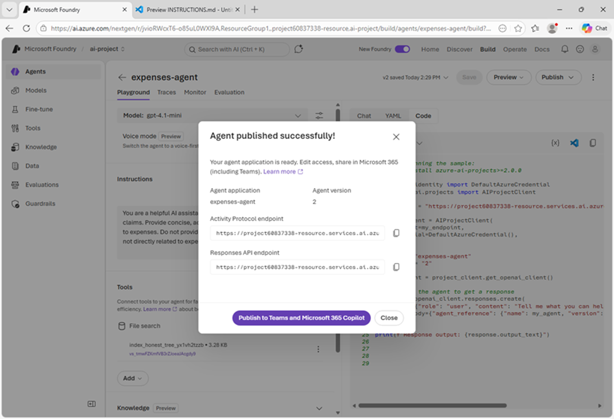The width and height of the screenshot is (614, 419).
Task: Copy the code sample to clipboard
Action: (593, 143)
